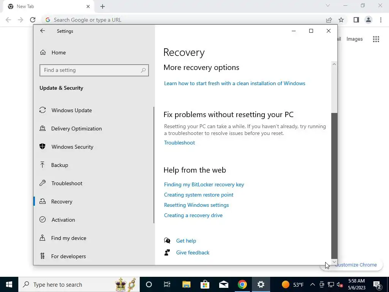Open Settings Home page

59,52
